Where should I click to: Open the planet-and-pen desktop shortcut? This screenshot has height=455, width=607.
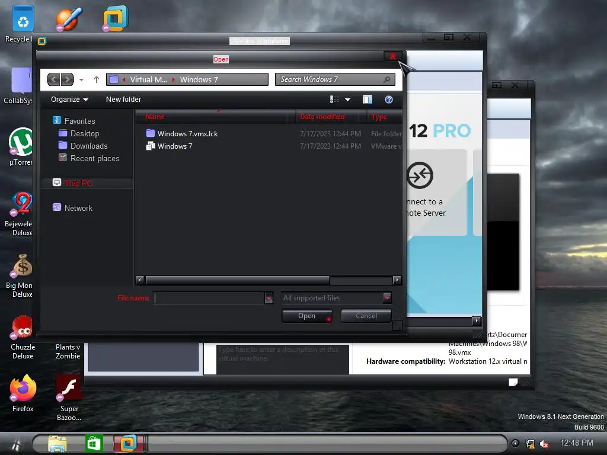pos(69,18)
